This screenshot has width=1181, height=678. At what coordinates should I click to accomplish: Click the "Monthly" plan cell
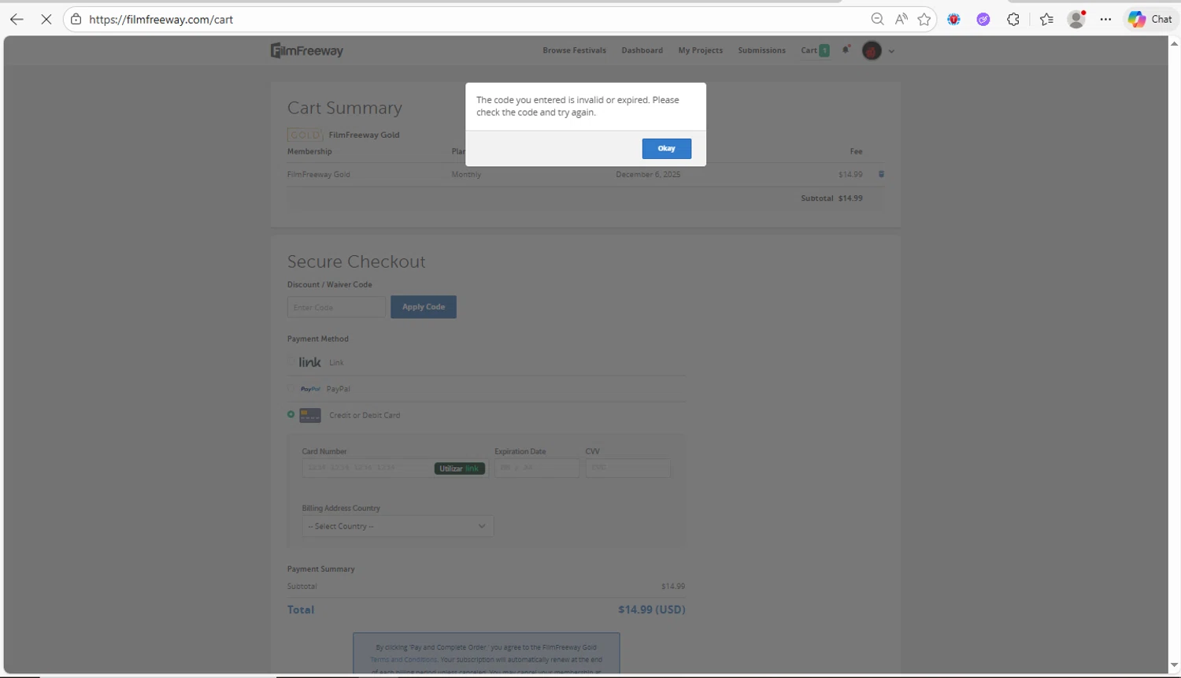tap(466, 175)
